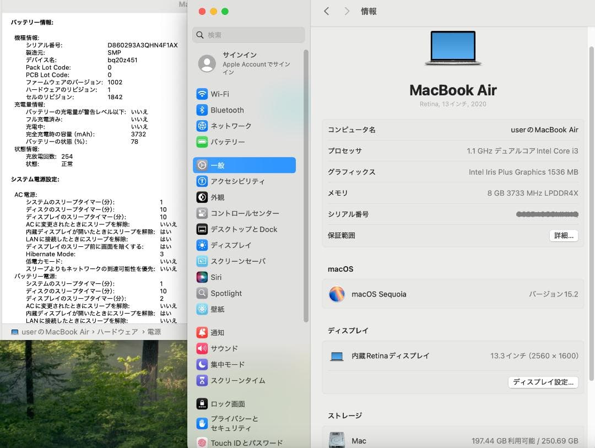
Task: Open ディスプレイ設定… for the Retina display
Action: tap(543, 382)
